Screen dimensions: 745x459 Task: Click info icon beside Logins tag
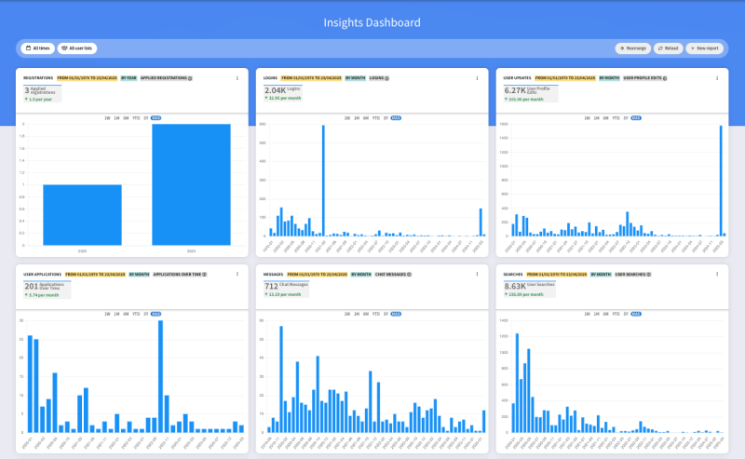(x=386, y=78)
